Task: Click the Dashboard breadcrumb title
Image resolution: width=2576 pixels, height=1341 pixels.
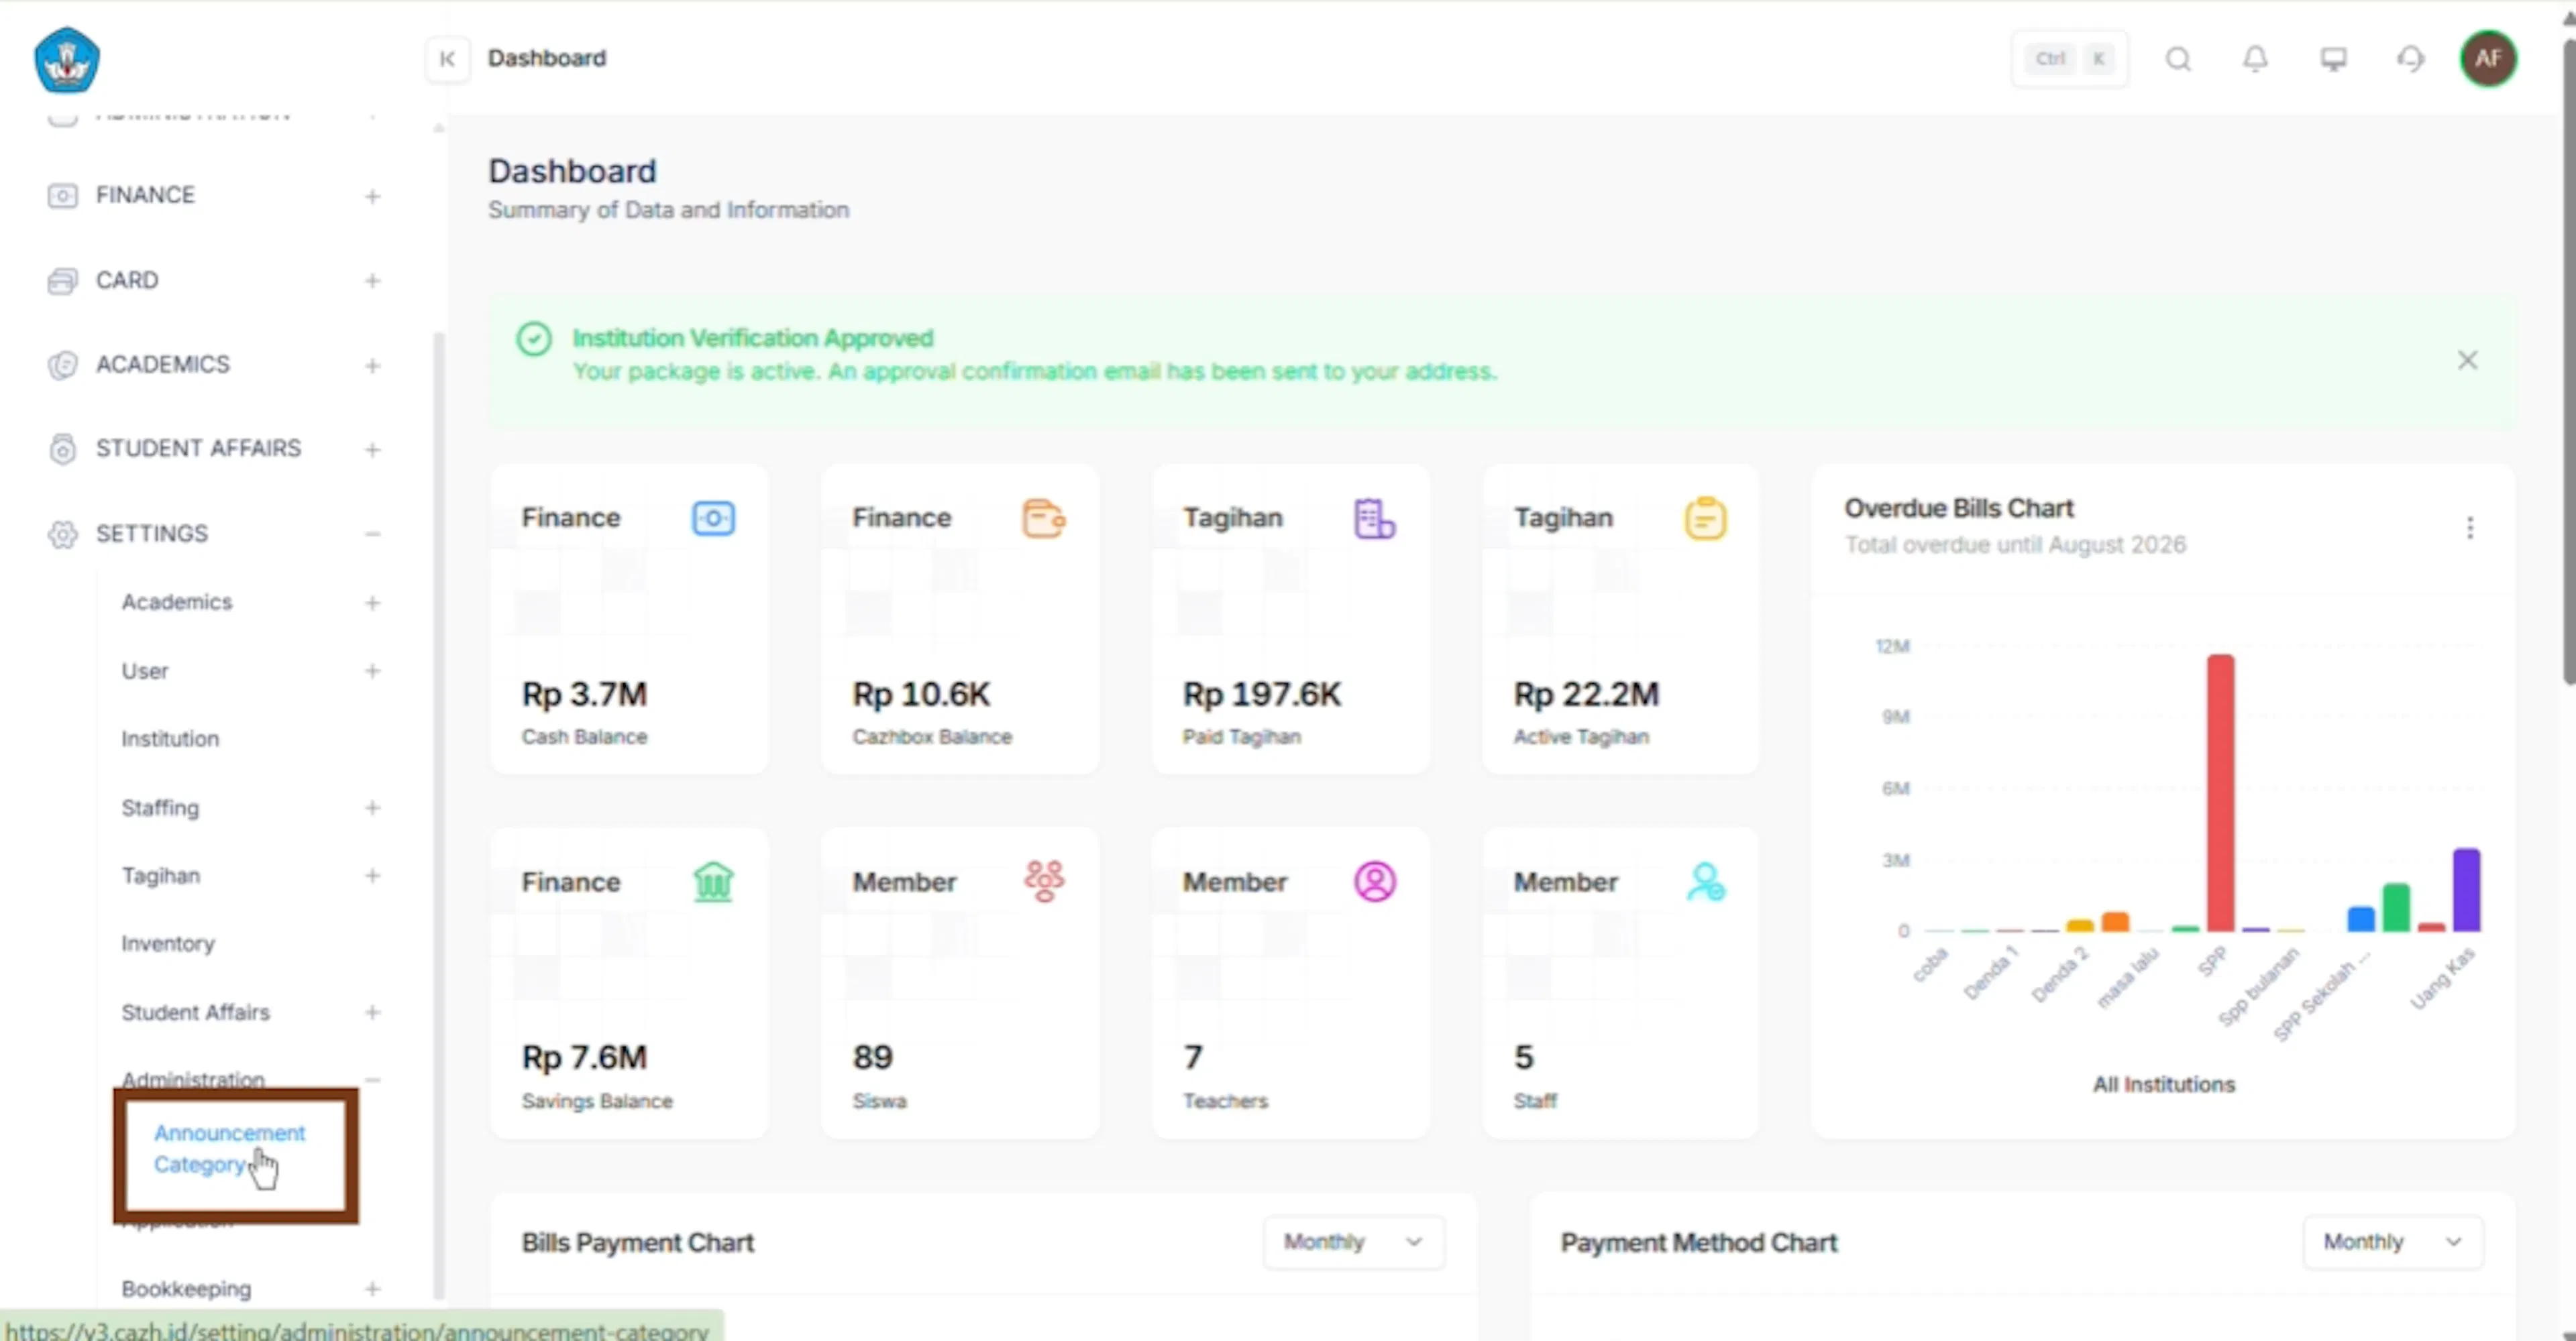Action: point(547,58)
